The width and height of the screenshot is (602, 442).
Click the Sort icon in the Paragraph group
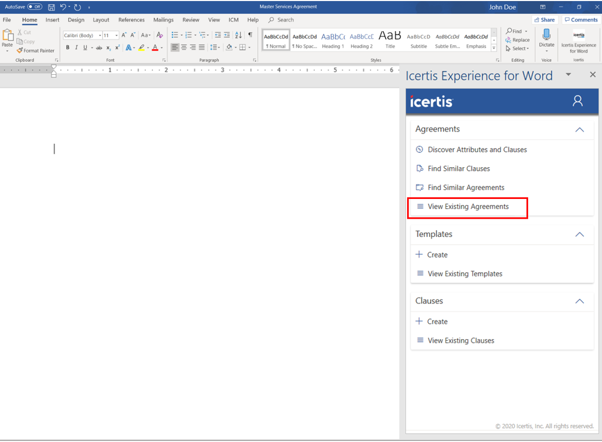(x=238, y=35)
